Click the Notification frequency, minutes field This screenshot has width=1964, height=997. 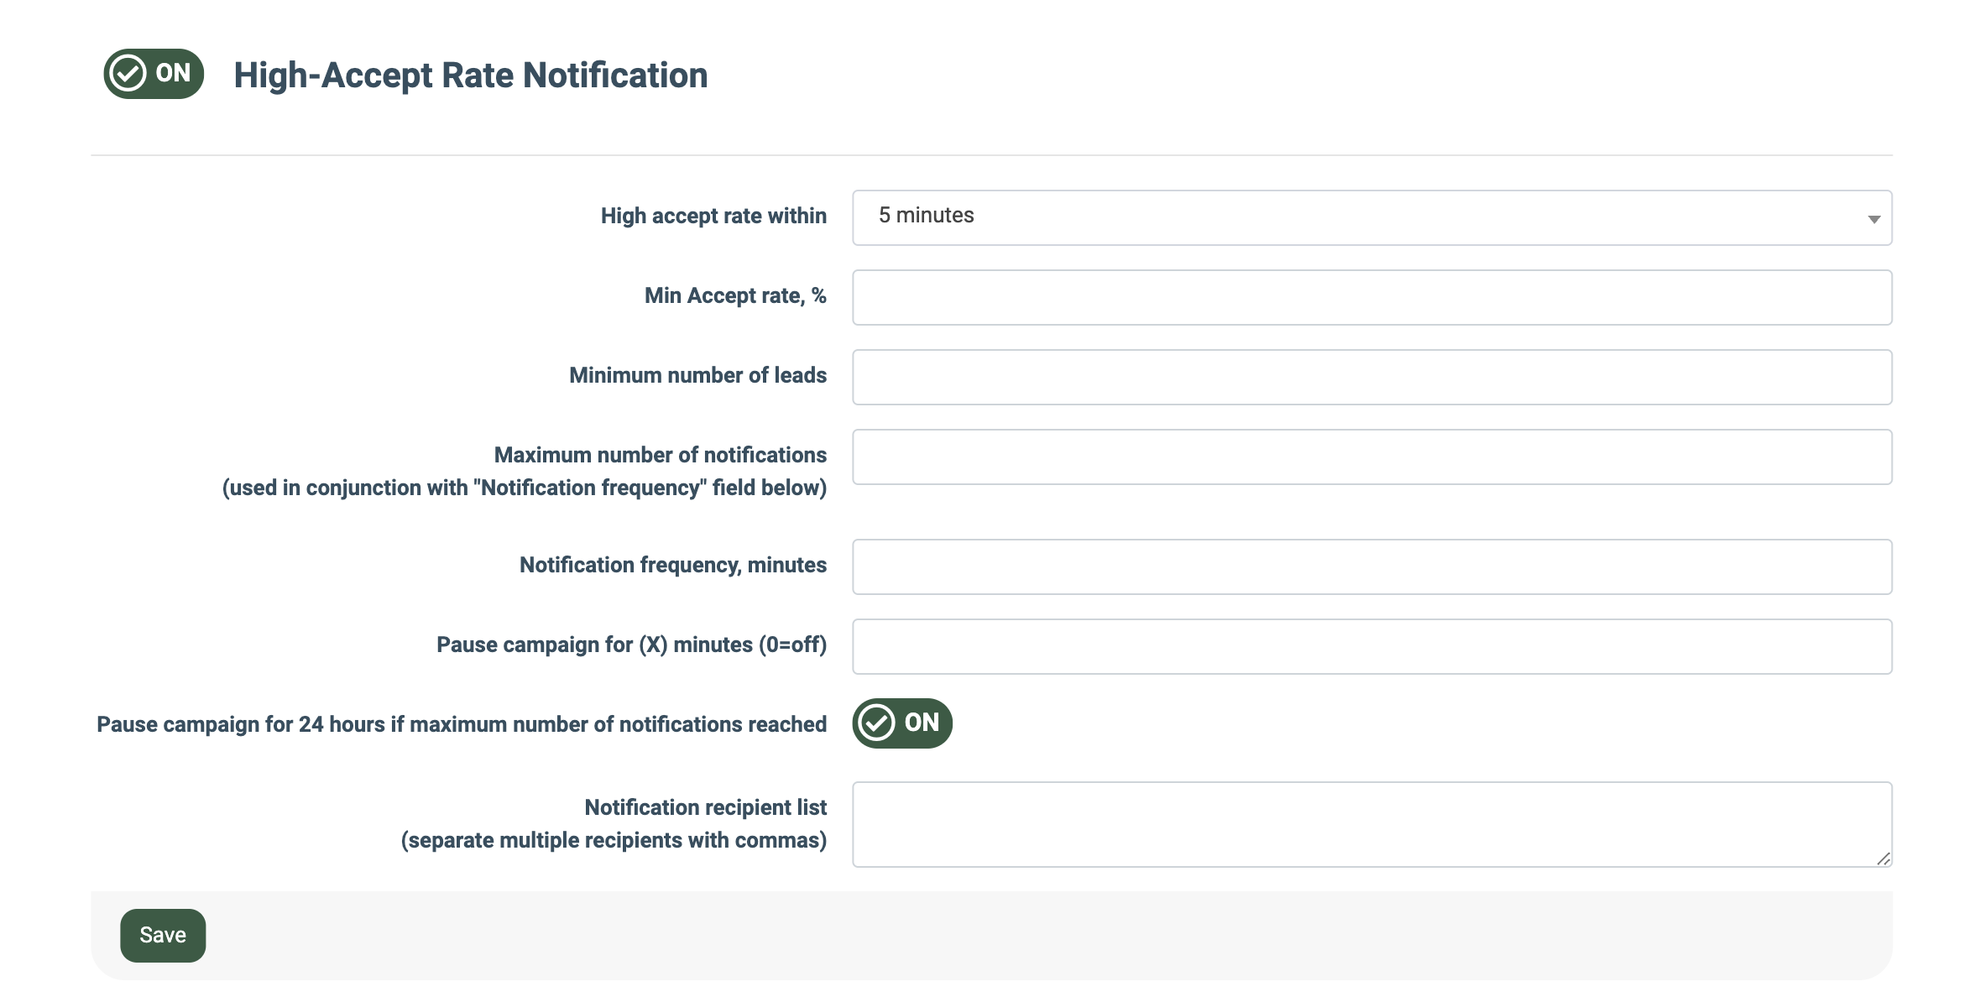[1371, 566]
